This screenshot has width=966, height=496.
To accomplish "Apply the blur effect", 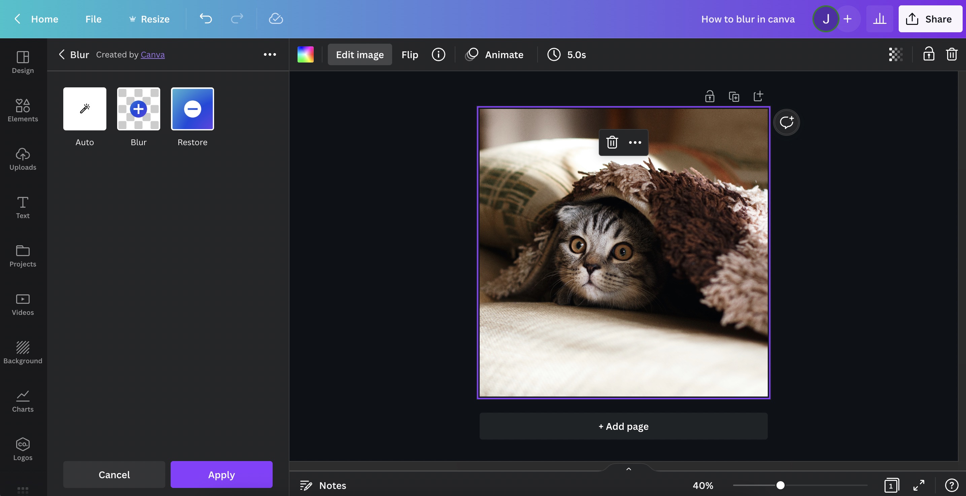I will coord(221,474).
